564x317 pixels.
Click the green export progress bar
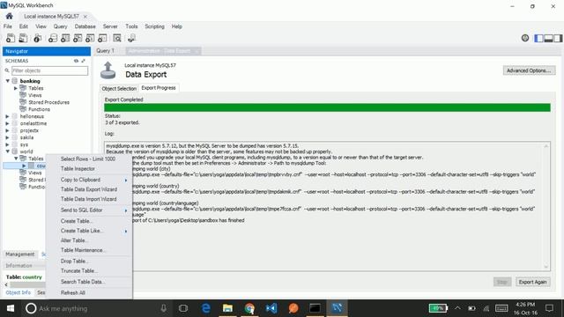(327, 107)
